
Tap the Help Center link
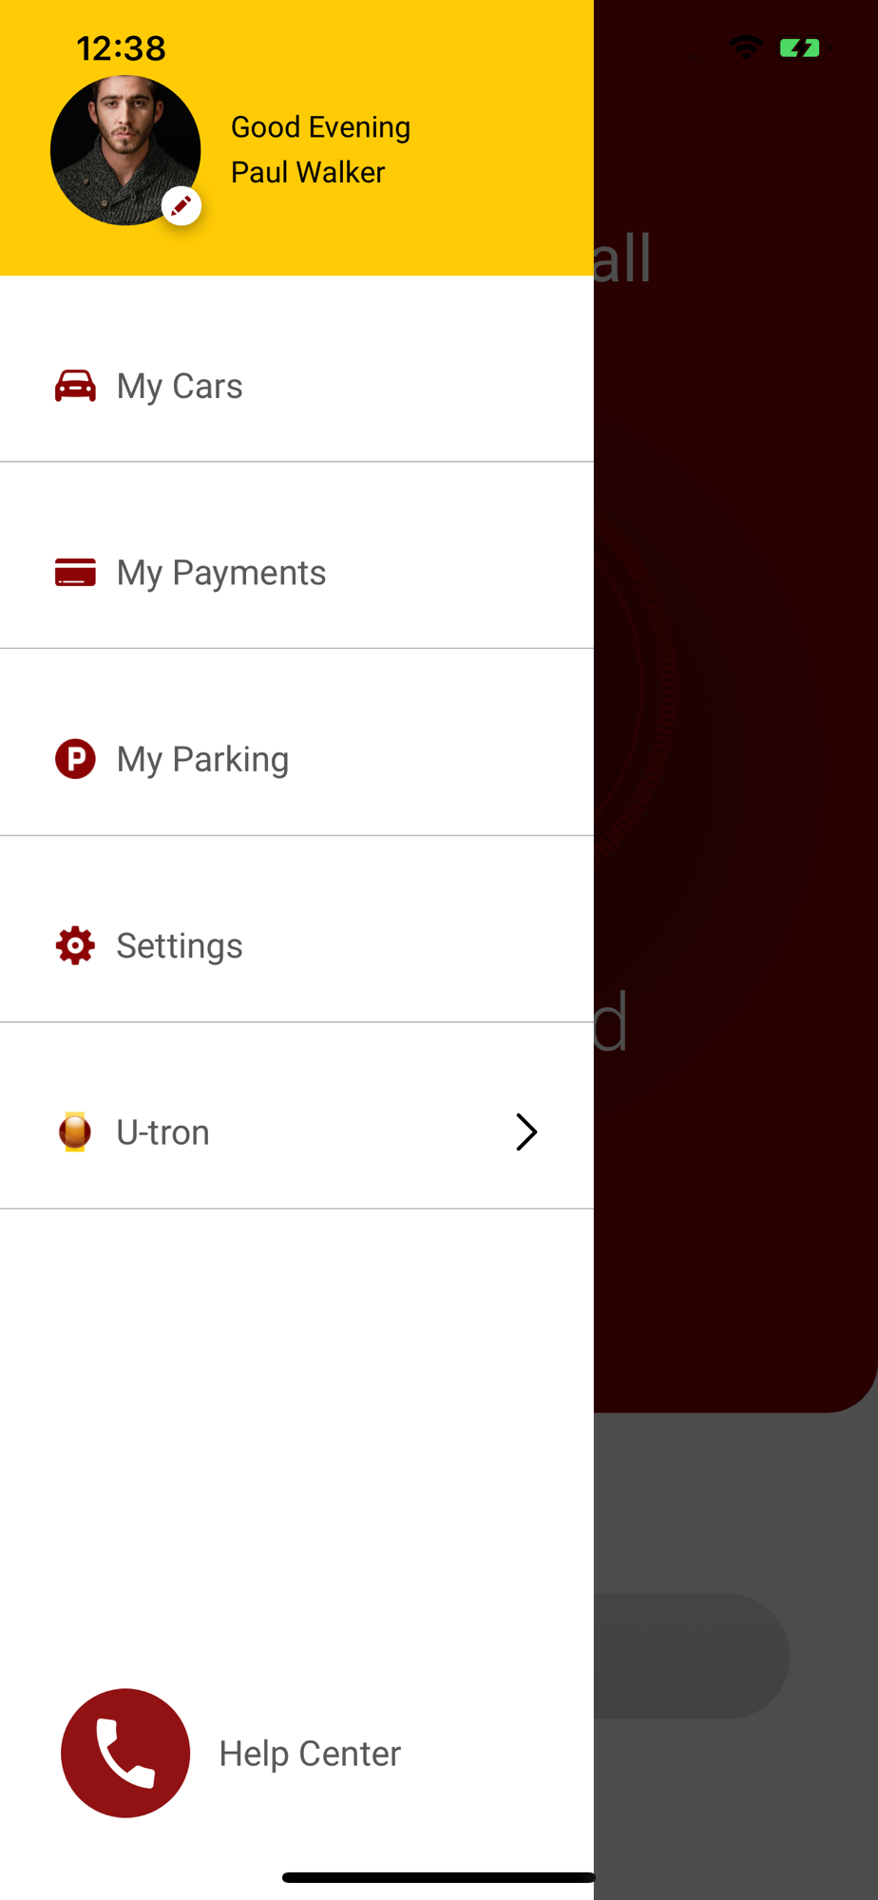(310, 1754)
